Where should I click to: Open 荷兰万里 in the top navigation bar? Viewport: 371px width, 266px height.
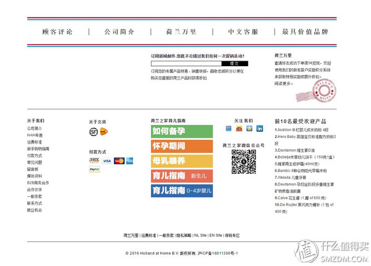[x=181, y=32]
